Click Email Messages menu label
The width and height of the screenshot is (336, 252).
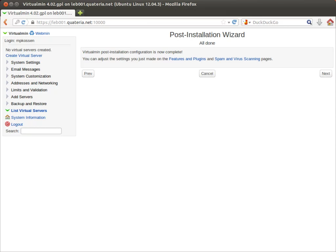click(26, 69)
